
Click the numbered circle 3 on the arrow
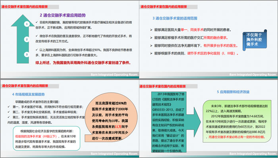(27, 54)
